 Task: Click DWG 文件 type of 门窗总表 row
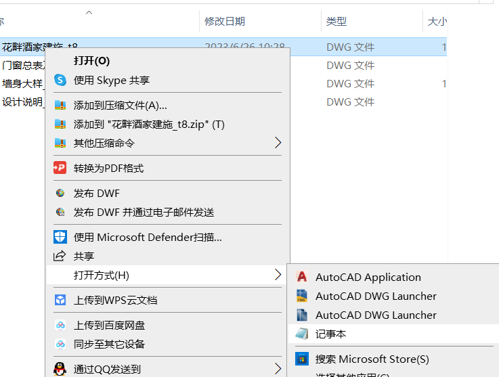click(x=350, y=65)
